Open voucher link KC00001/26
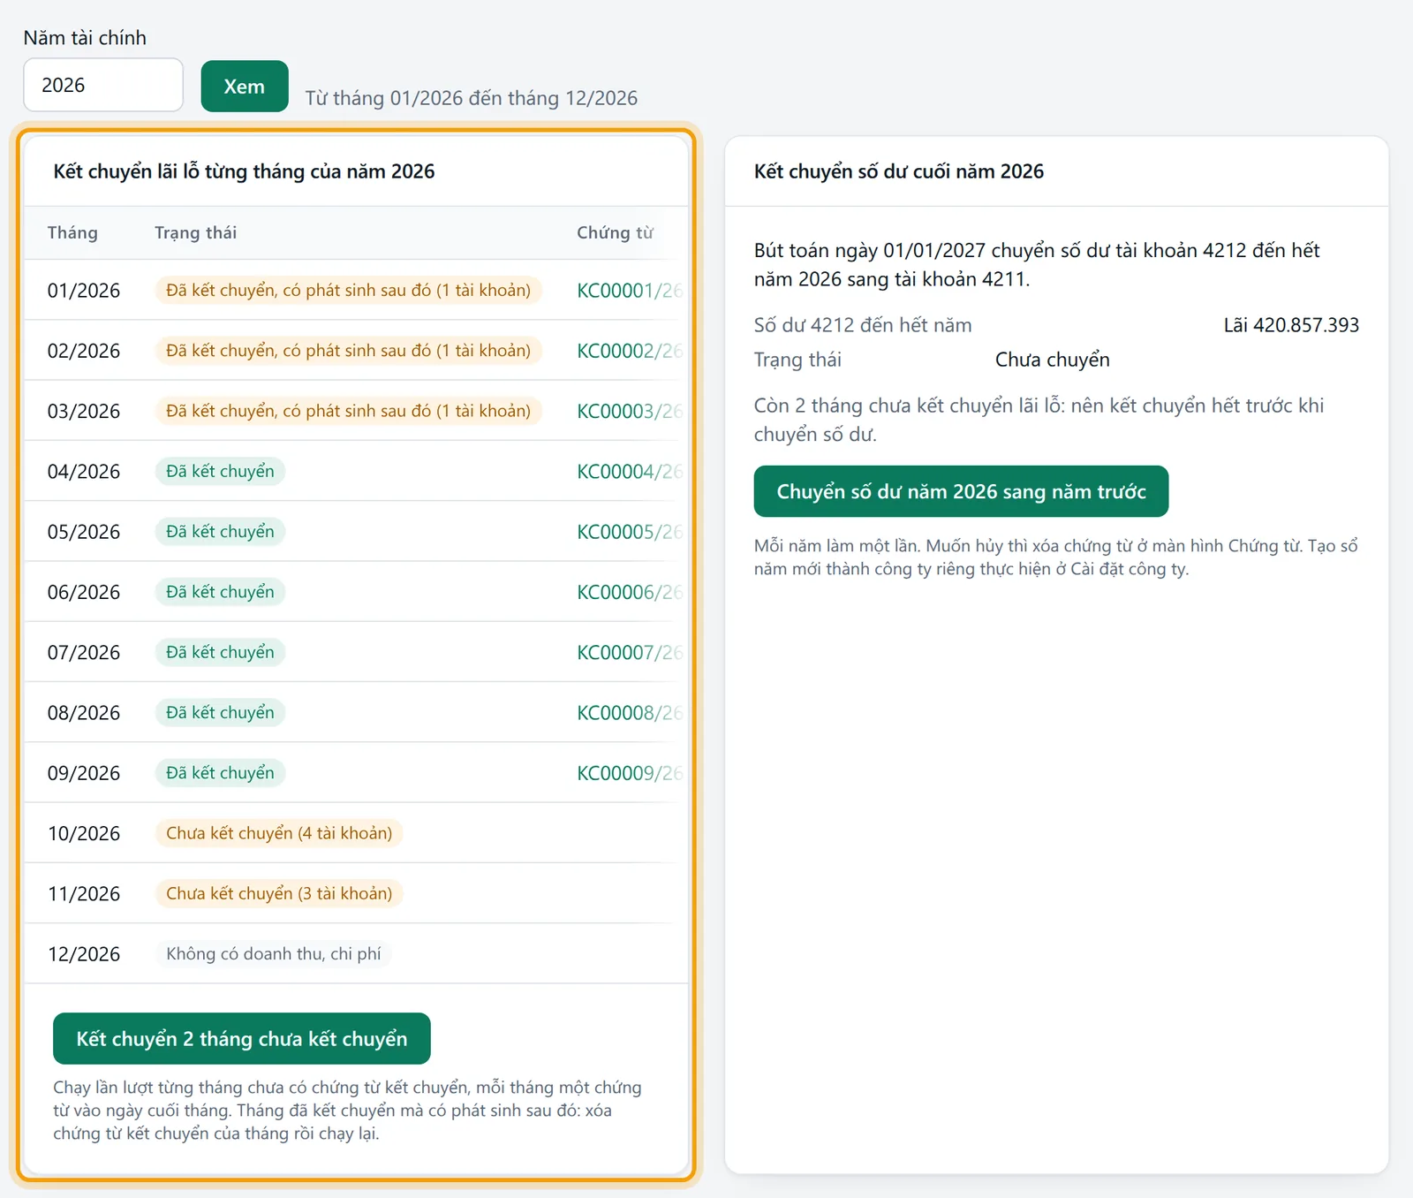The width and height of the screenshot is (1413, 1198). coord(631,291)
